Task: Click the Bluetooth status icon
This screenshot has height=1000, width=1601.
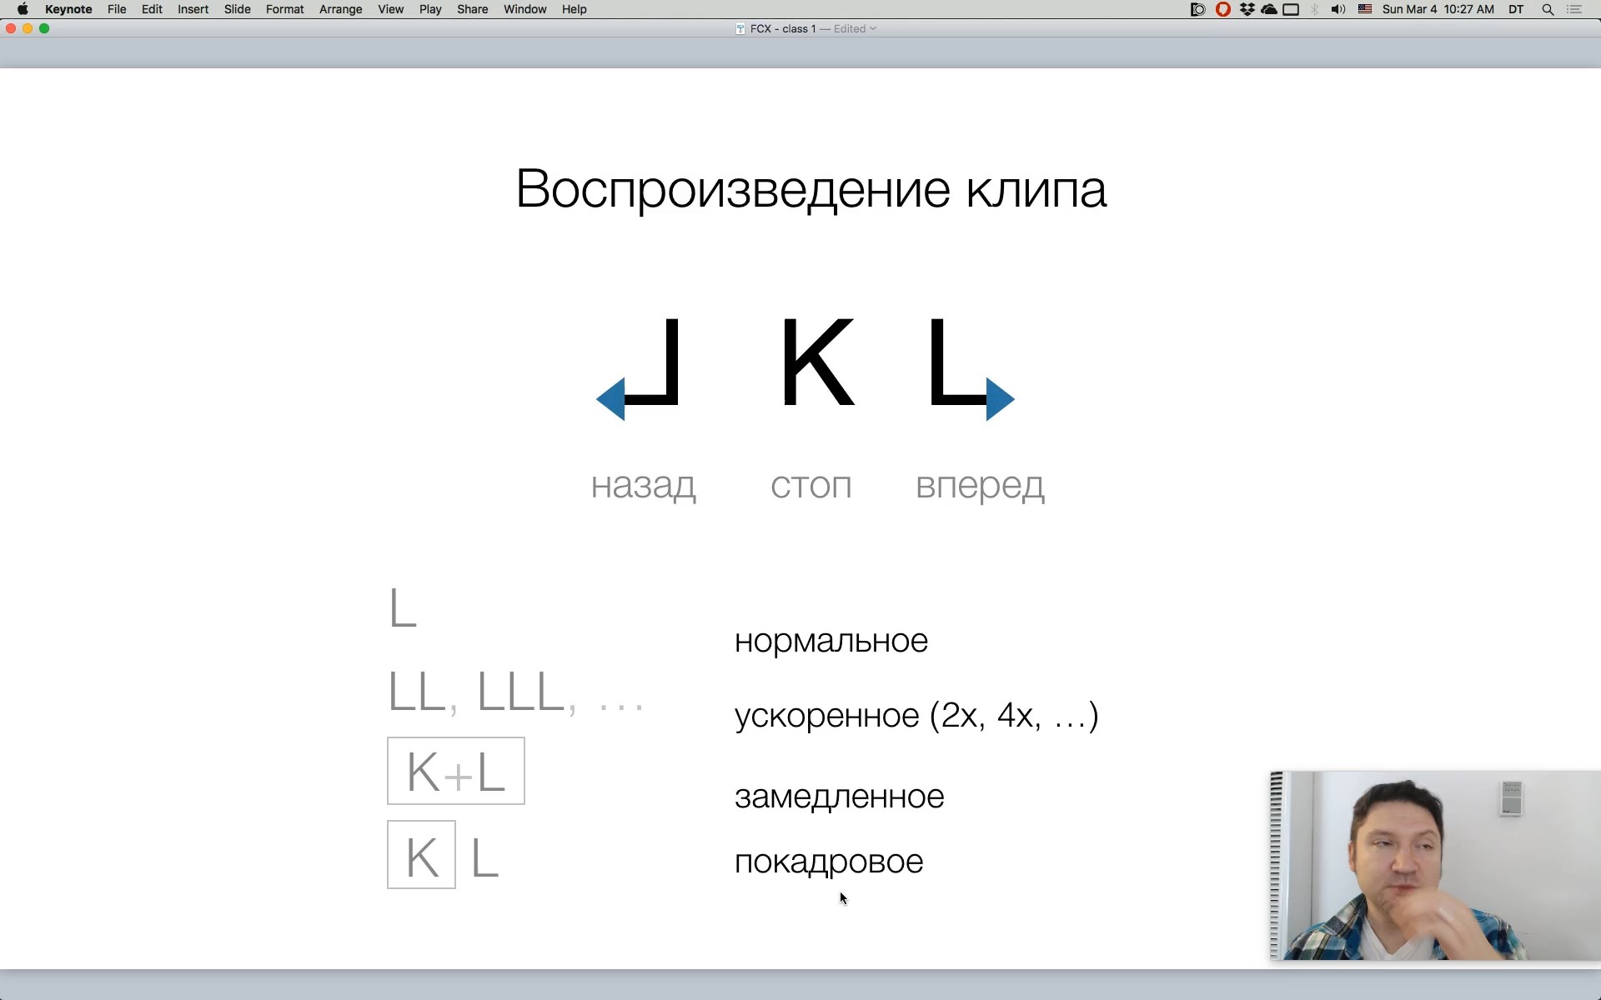Action: coord(1315,9)
